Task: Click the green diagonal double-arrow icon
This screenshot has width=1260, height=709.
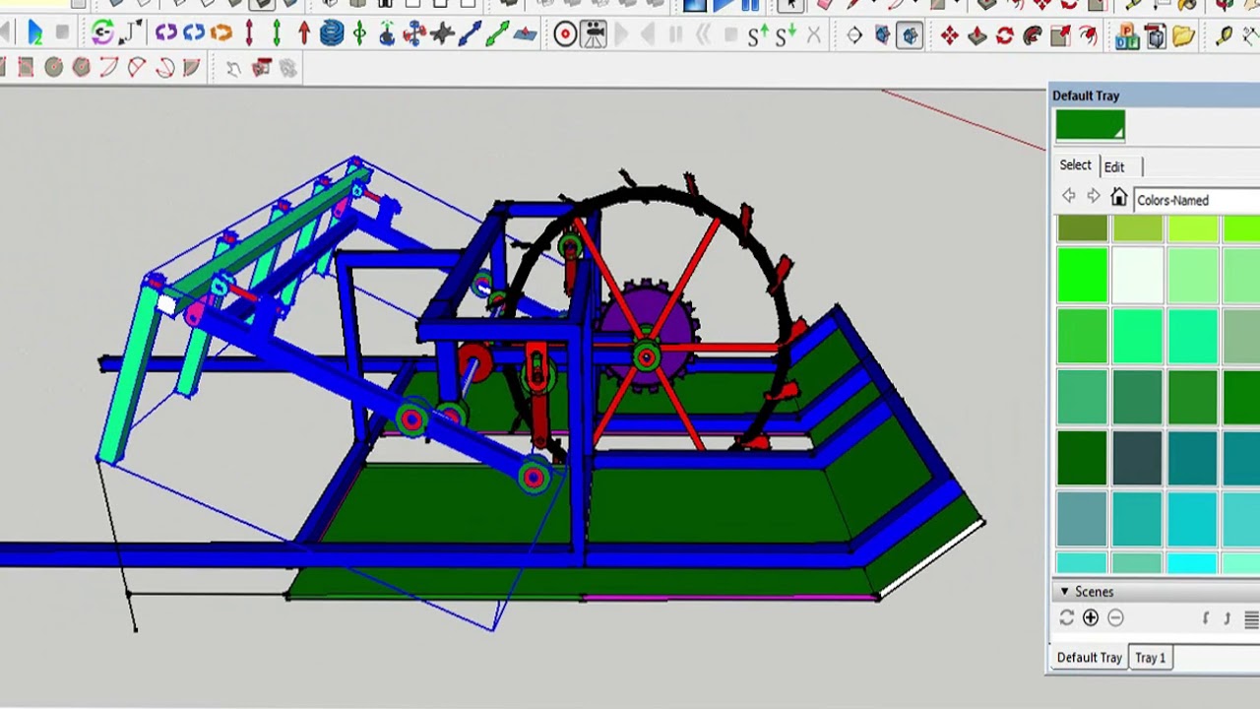Action: click(497, 35)
